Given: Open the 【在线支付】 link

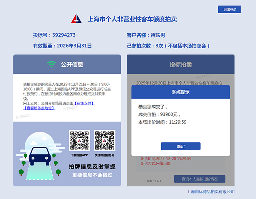Looking at the screenshot, I should (x=84, y=104).
